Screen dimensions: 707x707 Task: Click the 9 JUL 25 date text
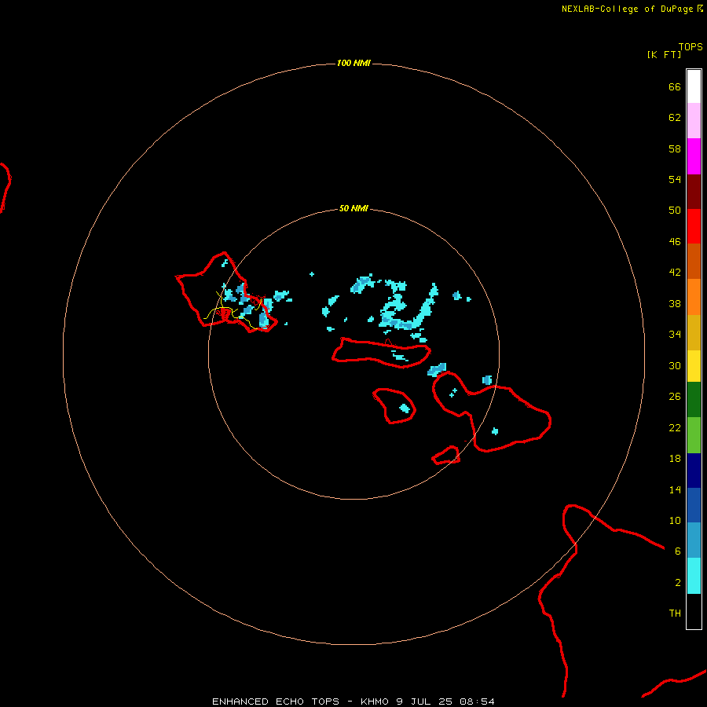[x=424, y=702]
